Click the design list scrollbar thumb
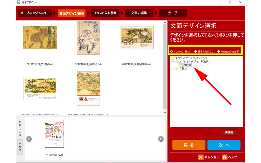 [x=165, y=67]
